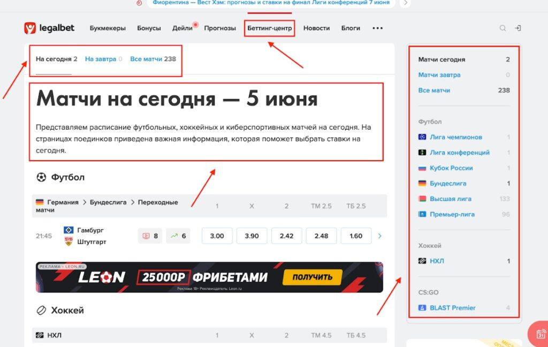Open the Беттинг-центр menu item
548x347 pixels.
pyautogui.click(x=270, y=28)
